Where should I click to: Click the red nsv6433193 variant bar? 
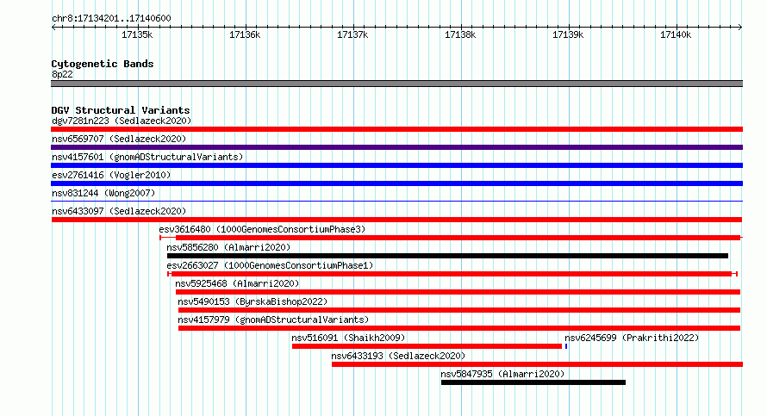537,364
